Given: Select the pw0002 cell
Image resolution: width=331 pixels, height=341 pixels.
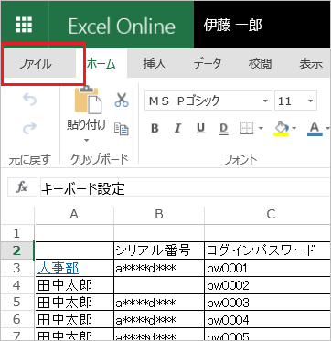Looking at the screenshot, I should pyautogui.click(x=268, y=285).
